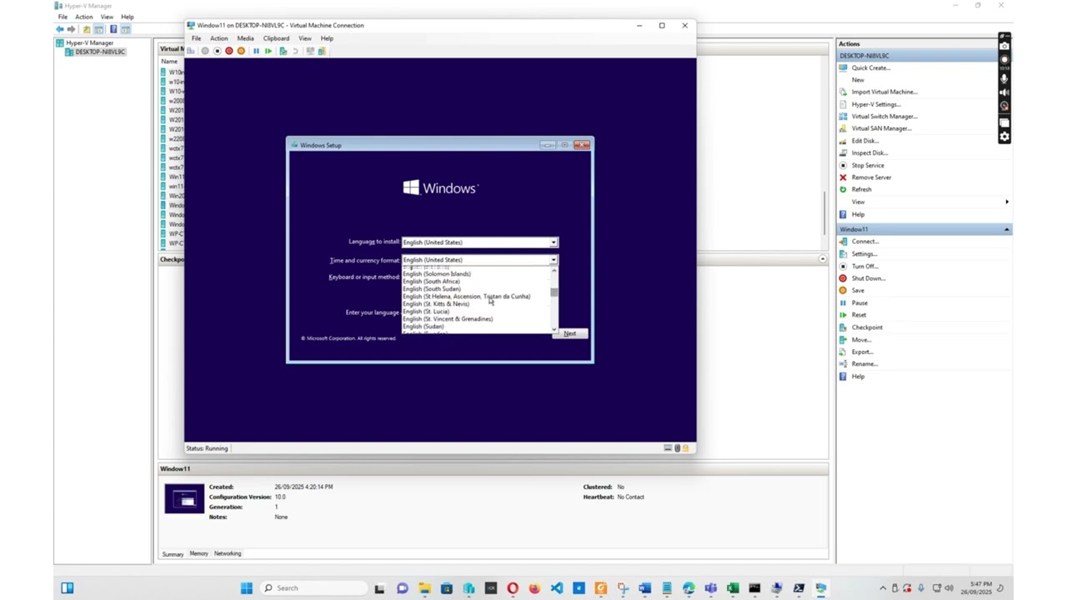This screenshot has height=600, width=1067.
Task: Click Next button in Windows Setup
Action: coord(569,333)
